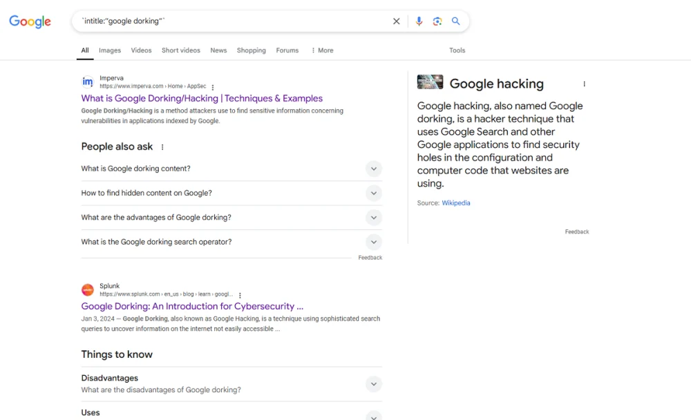Open Google hacking knowledge panel options menu
691x420 pixels.
[585, 84]
